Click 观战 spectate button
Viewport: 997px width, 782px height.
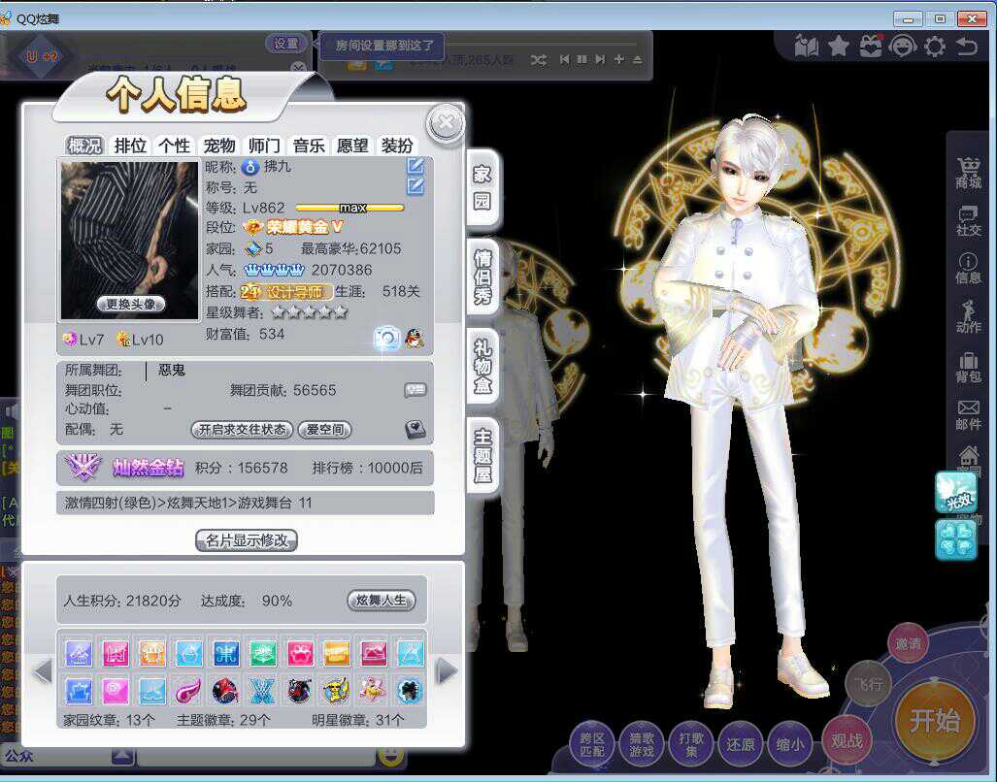847,740
